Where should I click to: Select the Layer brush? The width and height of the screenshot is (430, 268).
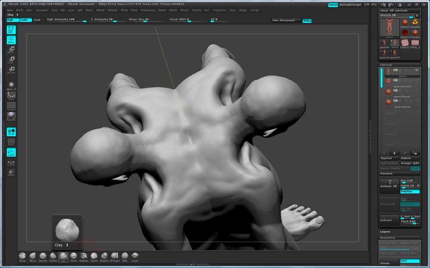point(135,257)
